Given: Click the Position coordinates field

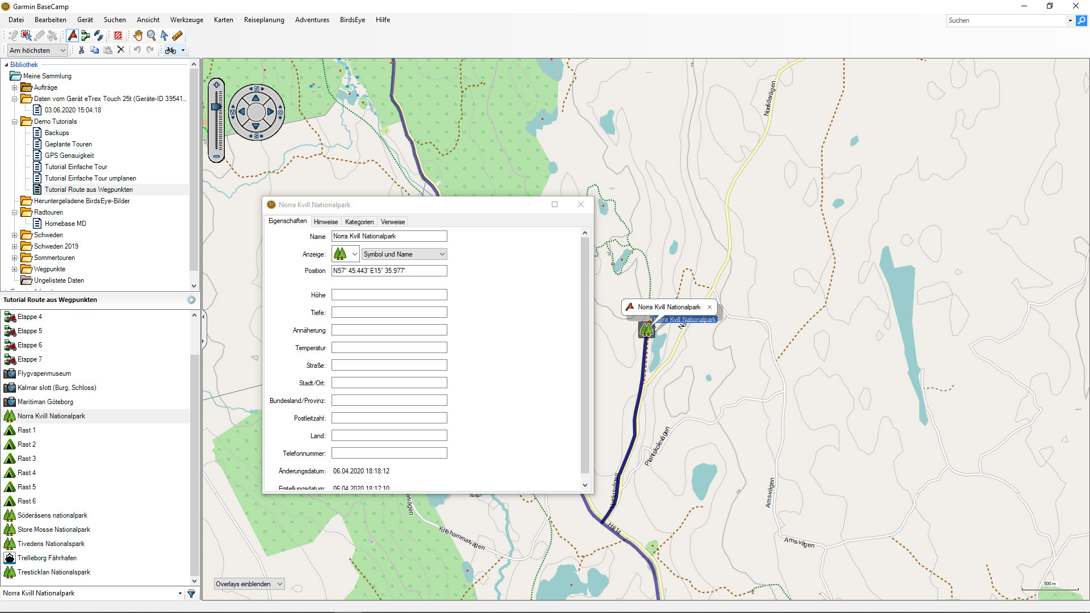Looking at the screenshot, I should click(389, 271).
